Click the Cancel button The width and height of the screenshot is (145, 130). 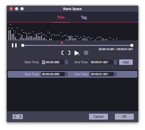pyautogui.click(x=98, y=117)
